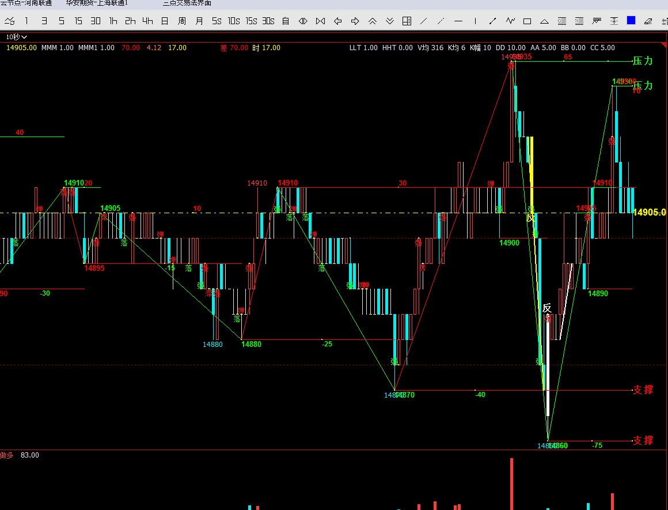Click the upper 压力 resistance label
668x510 pixels.
[x=643, y=61]
